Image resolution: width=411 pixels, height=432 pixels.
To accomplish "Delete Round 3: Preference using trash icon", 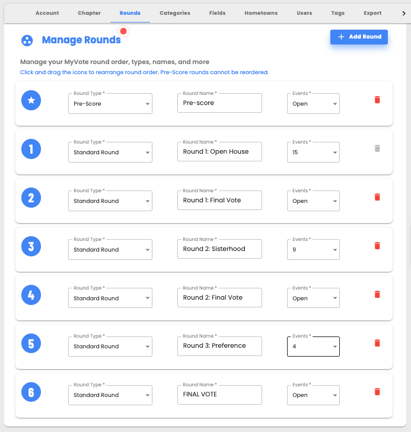I will pyautogui.click(x=377, y=343).
